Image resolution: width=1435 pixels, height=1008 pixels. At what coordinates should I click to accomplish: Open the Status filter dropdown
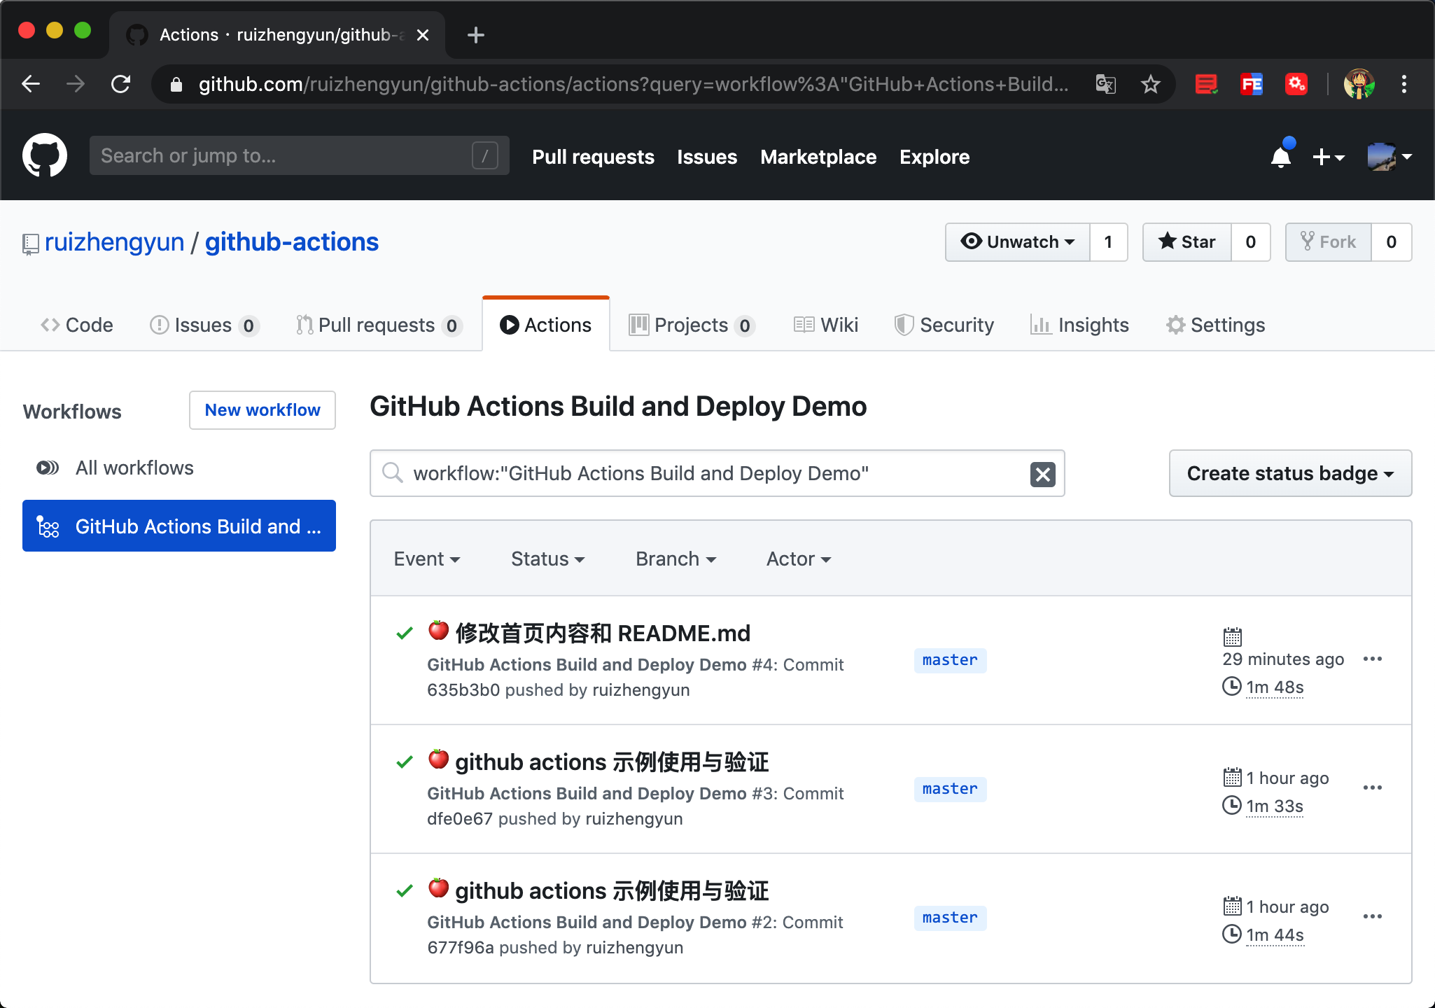click(x=547, y=559)
